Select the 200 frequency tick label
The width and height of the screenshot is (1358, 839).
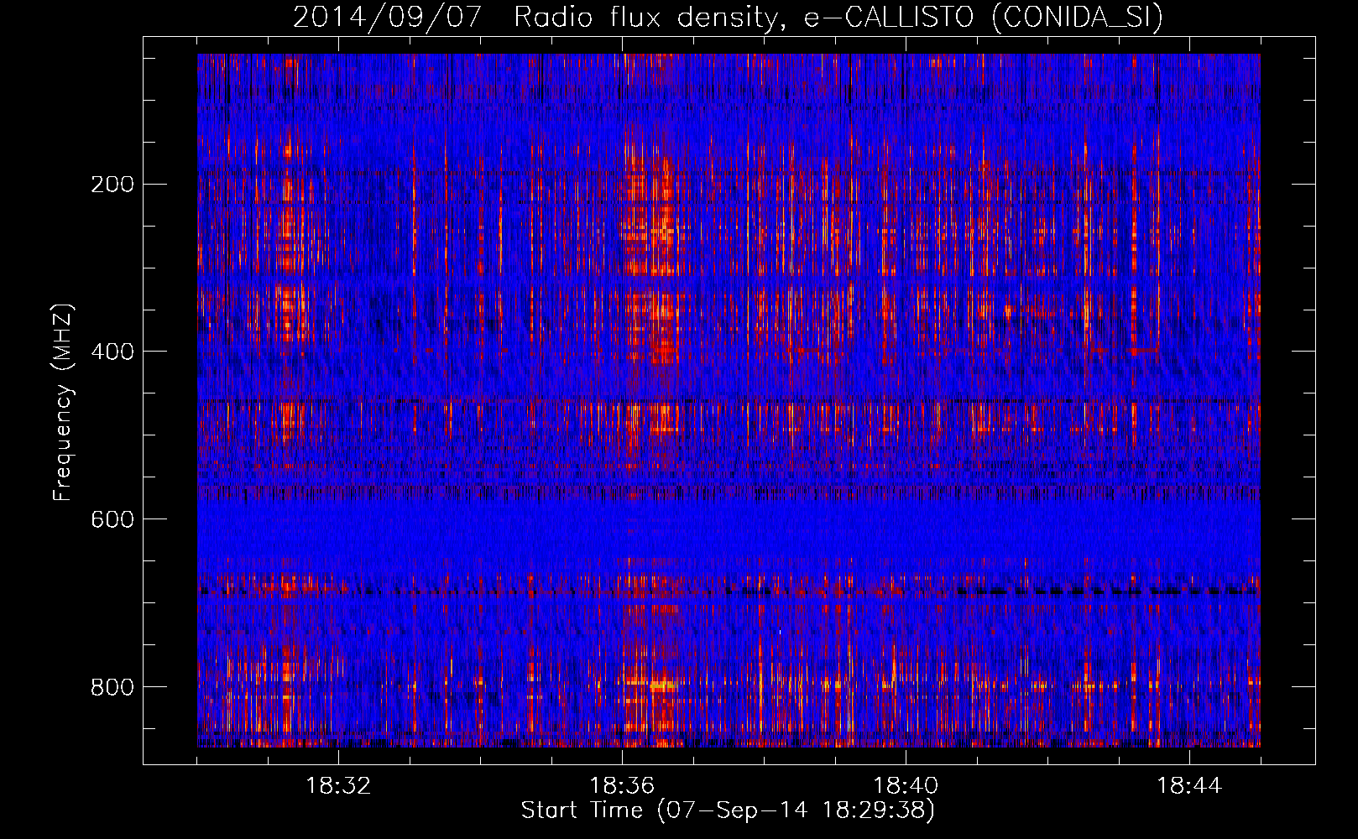(x=112, y=185)
